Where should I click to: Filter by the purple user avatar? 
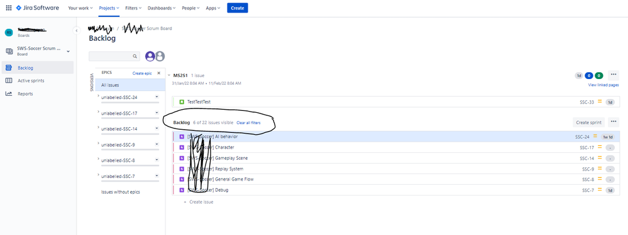tap(150, 56)
